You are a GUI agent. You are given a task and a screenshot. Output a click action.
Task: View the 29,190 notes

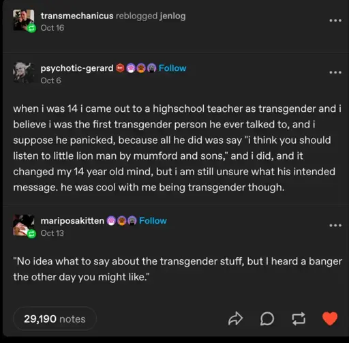(x=55, y=318)
